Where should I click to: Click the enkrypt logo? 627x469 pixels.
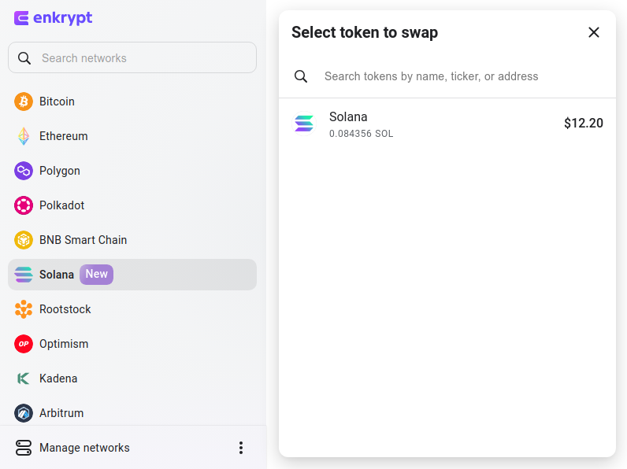(54, 18)
